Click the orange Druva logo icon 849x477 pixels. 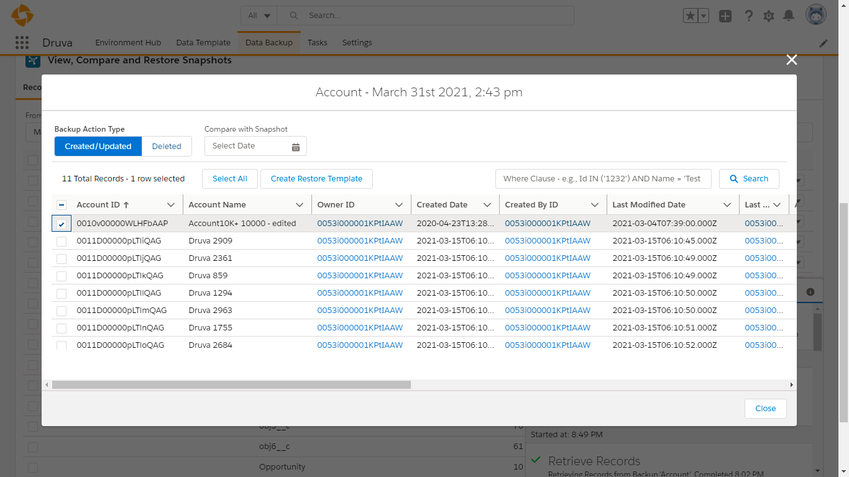22,15
